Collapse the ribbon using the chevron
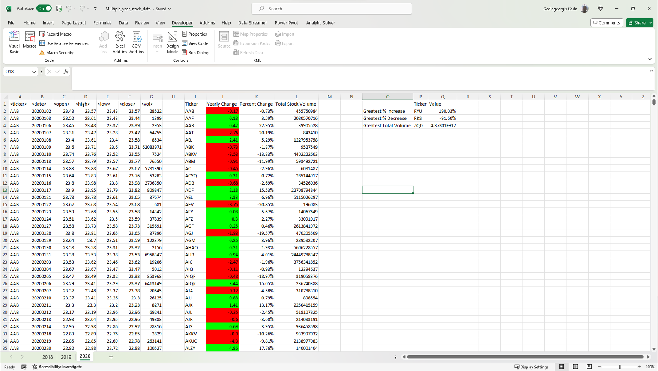 coord(650,59)
